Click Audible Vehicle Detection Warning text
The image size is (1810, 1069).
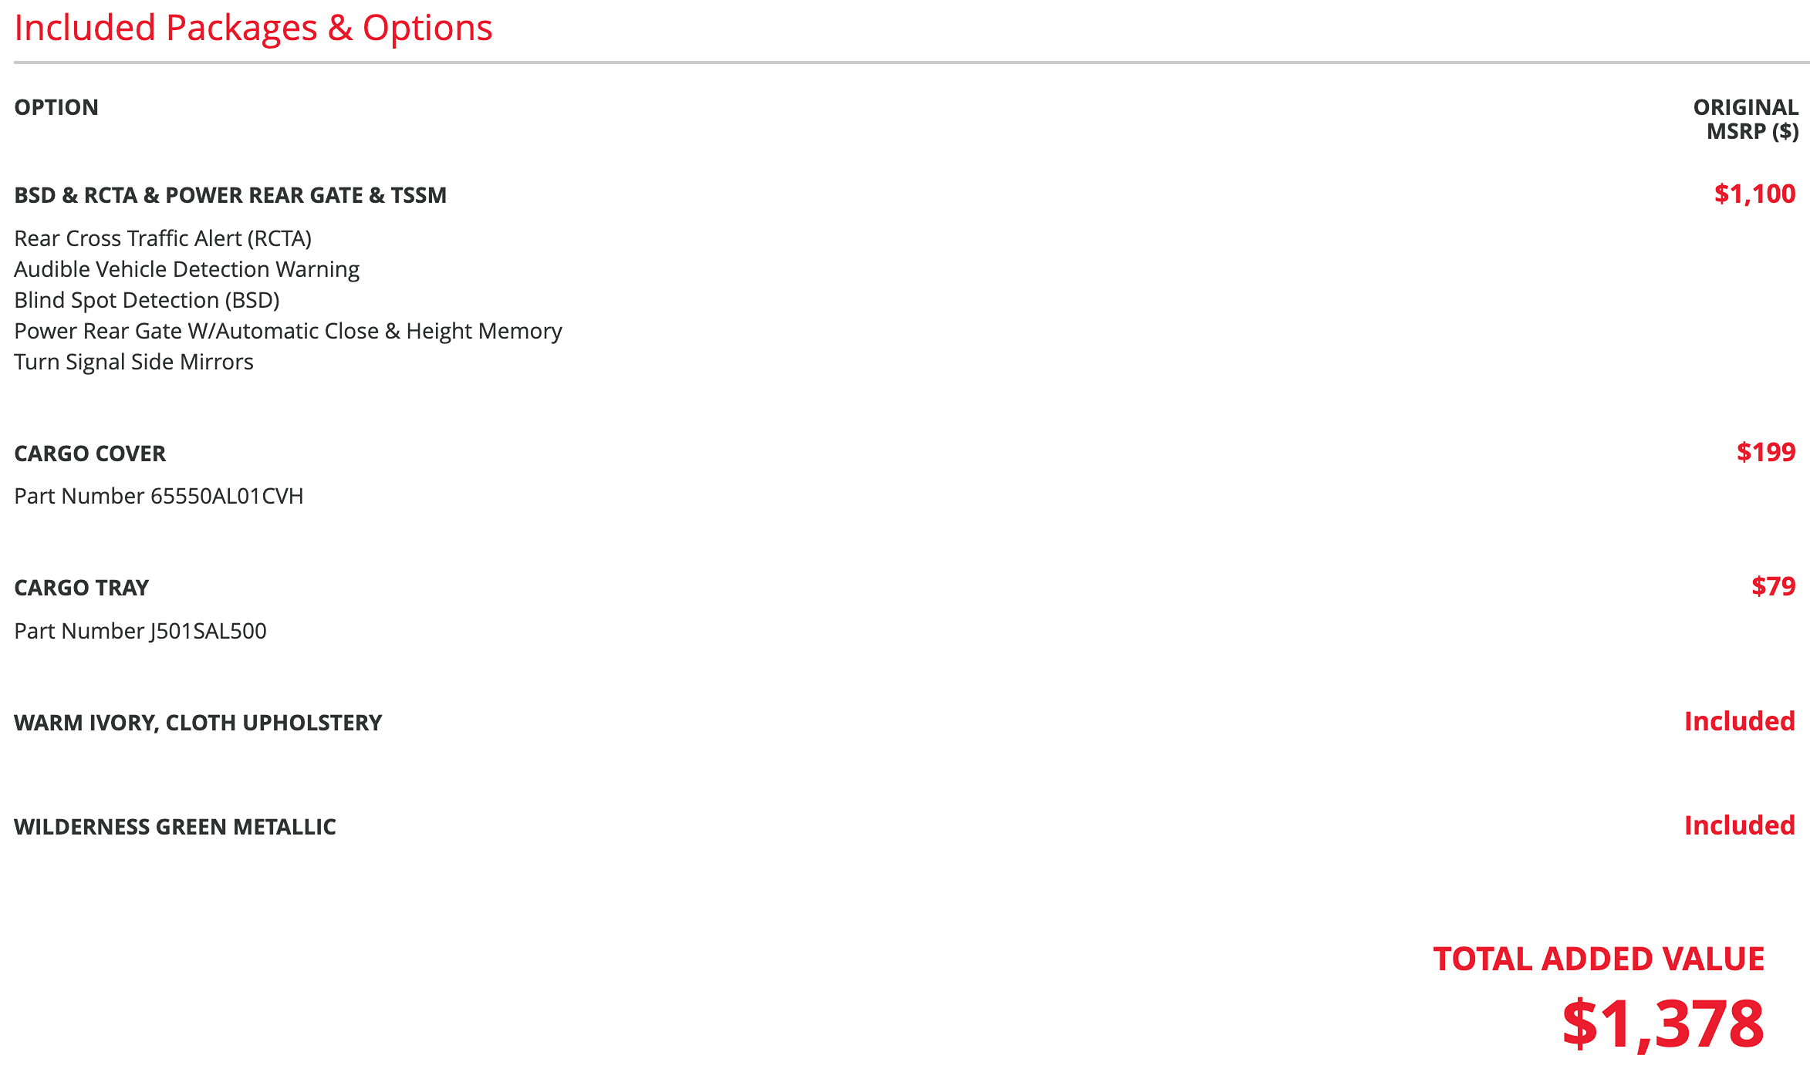click(x=187, y=269)
